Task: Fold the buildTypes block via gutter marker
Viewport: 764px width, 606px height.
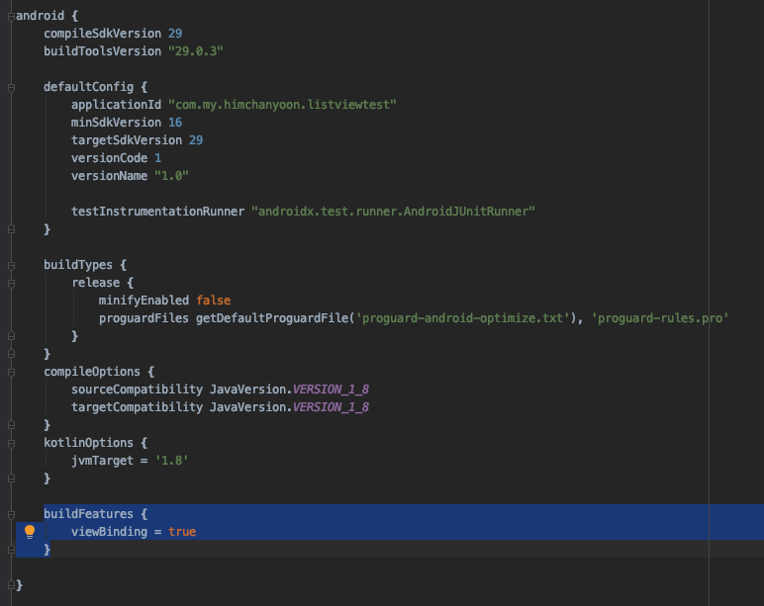Action: coord(11,265)
